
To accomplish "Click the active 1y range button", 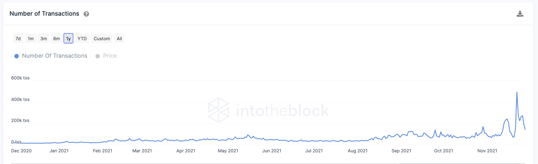I will pyautogui.click(x=68, y=38).
